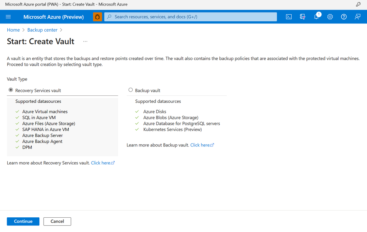Screen dimensions: 367x232
Task: Click the SQL in Azure VM datasource
Action: 39,117
